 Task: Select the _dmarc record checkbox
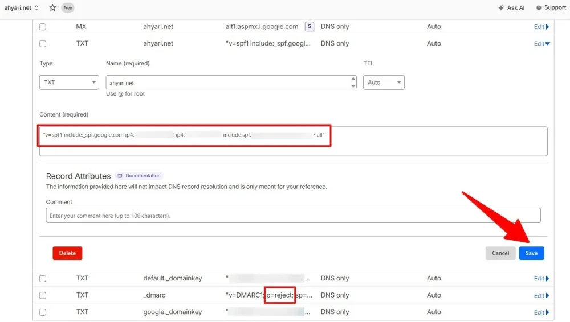[43, 295]
